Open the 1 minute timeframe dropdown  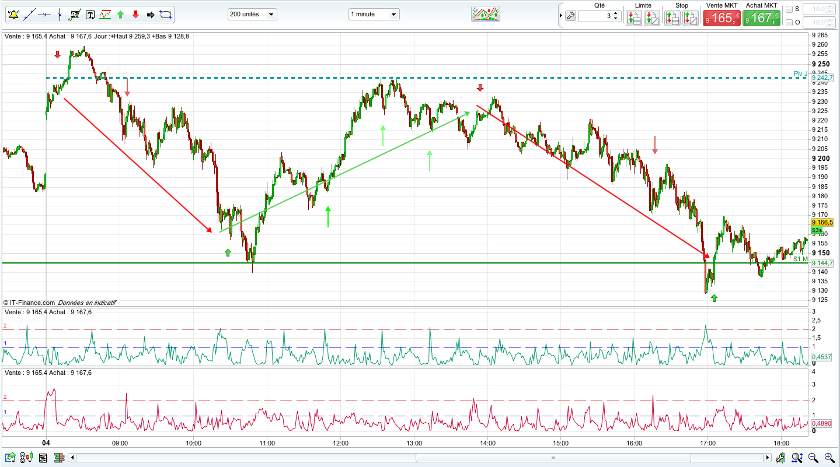[x=374, y=14]
